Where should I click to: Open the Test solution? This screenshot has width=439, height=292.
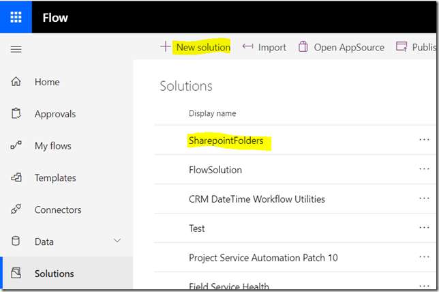(x=196, y=229)
